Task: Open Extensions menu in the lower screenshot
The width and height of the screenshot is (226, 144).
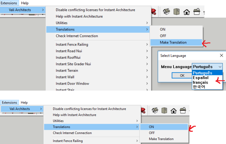Action: tap(10, 103)
